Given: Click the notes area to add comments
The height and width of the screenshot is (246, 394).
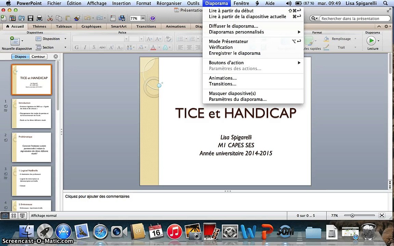Looking at the screenshot, I should [225, 202].
